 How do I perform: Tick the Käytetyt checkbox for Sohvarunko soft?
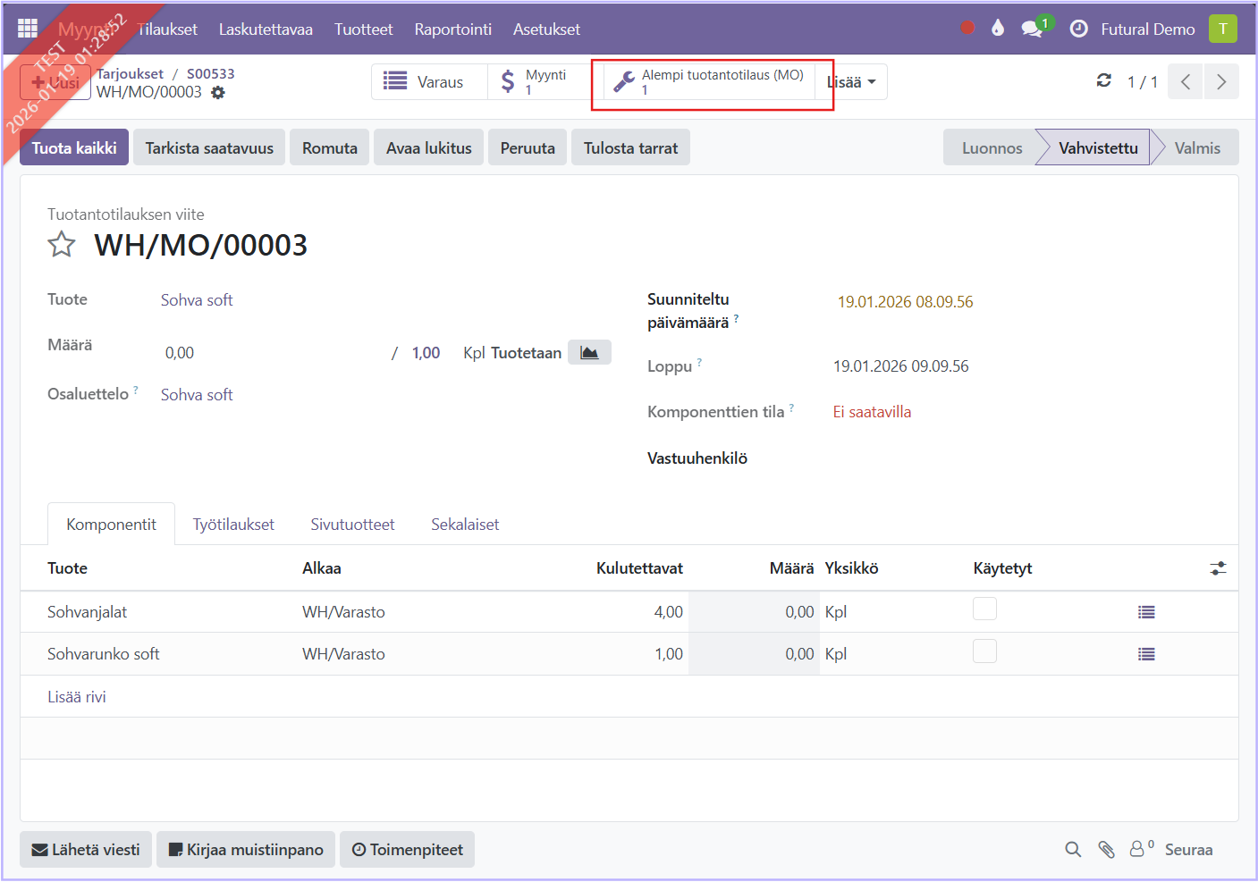[984, 651]
